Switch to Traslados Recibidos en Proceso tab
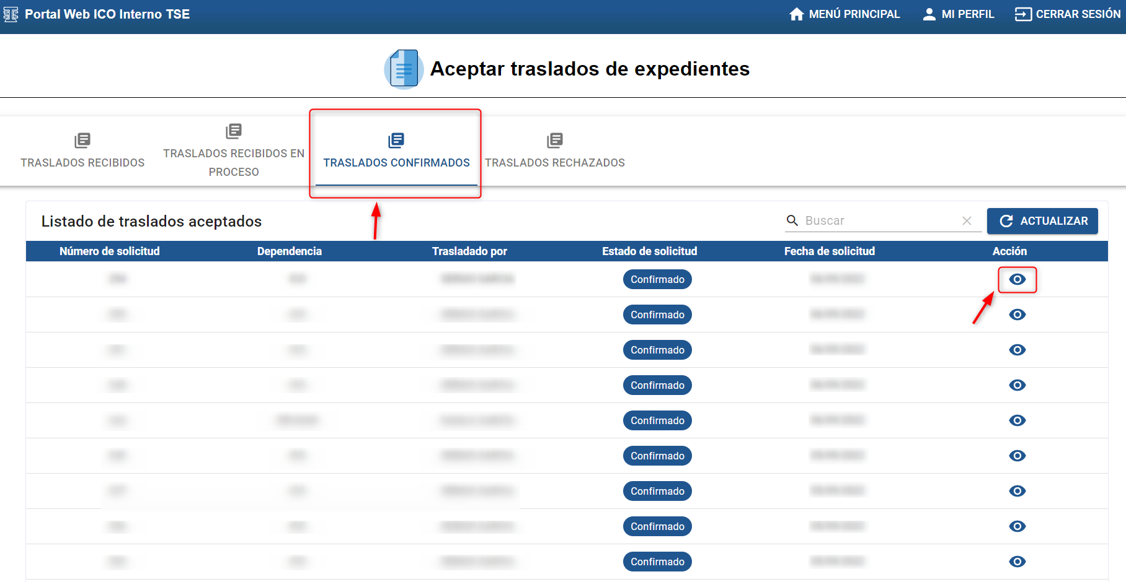The image size is (1126, 582). point(234,150)
